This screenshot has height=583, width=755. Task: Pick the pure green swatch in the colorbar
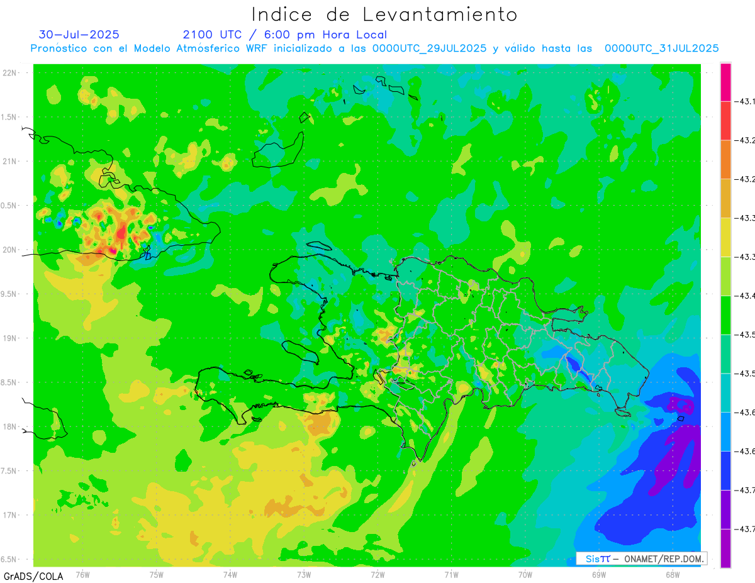725,314
